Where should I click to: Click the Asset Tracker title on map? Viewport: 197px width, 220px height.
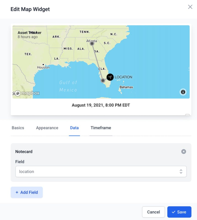click(29, 33)
